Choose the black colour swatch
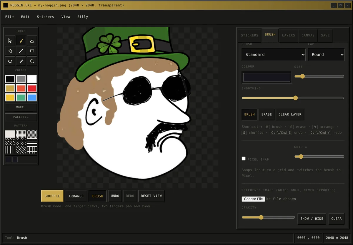The image size is (353, 245). coord(10,79)
